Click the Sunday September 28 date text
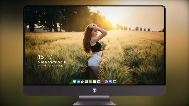The image size is (189, 106). pos(52,62)
